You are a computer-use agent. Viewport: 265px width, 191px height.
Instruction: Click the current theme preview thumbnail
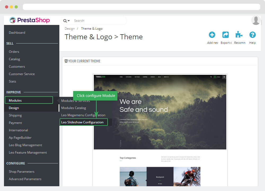160,130
